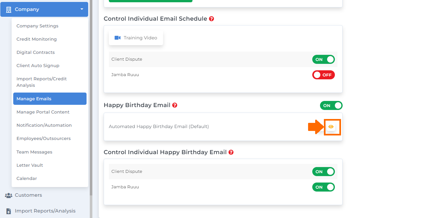Click the sidebar vertical scrollbar
Viewport: 424px width, 218px height.
point(91,97)
